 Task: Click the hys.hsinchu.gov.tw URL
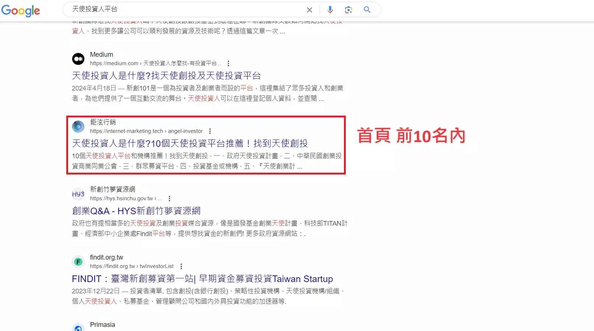click(126, 198)
